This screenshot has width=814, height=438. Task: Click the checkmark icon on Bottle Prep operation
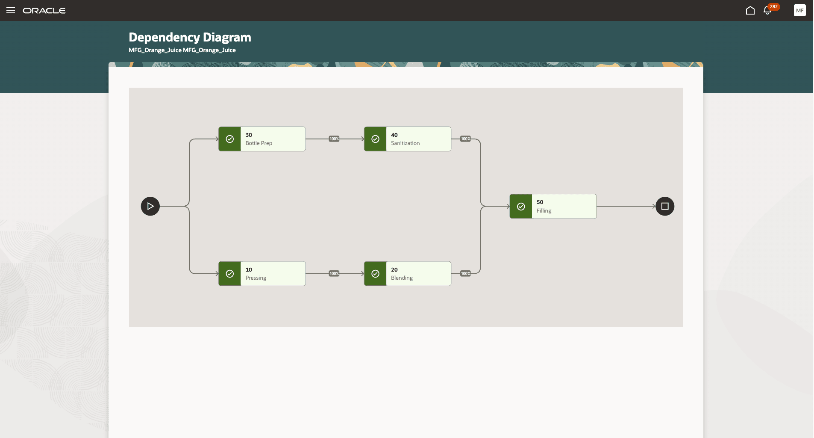230,139
